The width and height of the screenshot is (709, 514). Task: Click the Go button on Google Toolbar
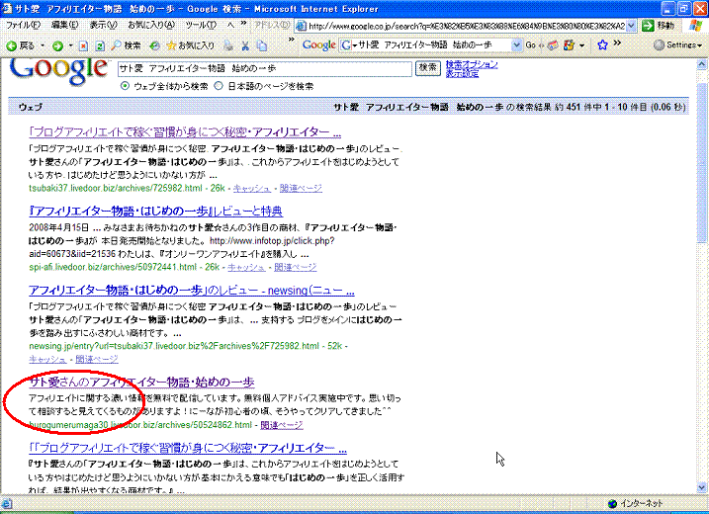pos(530,45)
